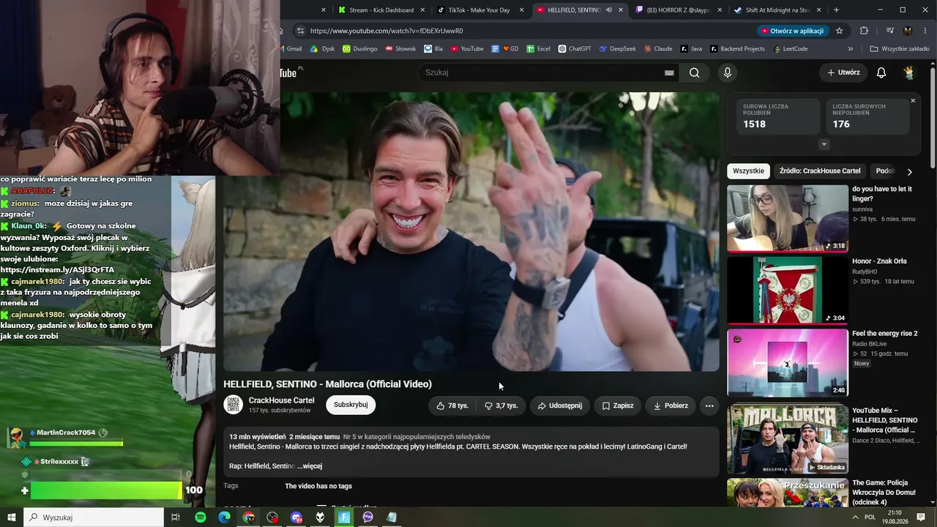Open the taskbar clock showing 21:10
The width and height of the screenshot is (937, 527).
coord(895,517)
